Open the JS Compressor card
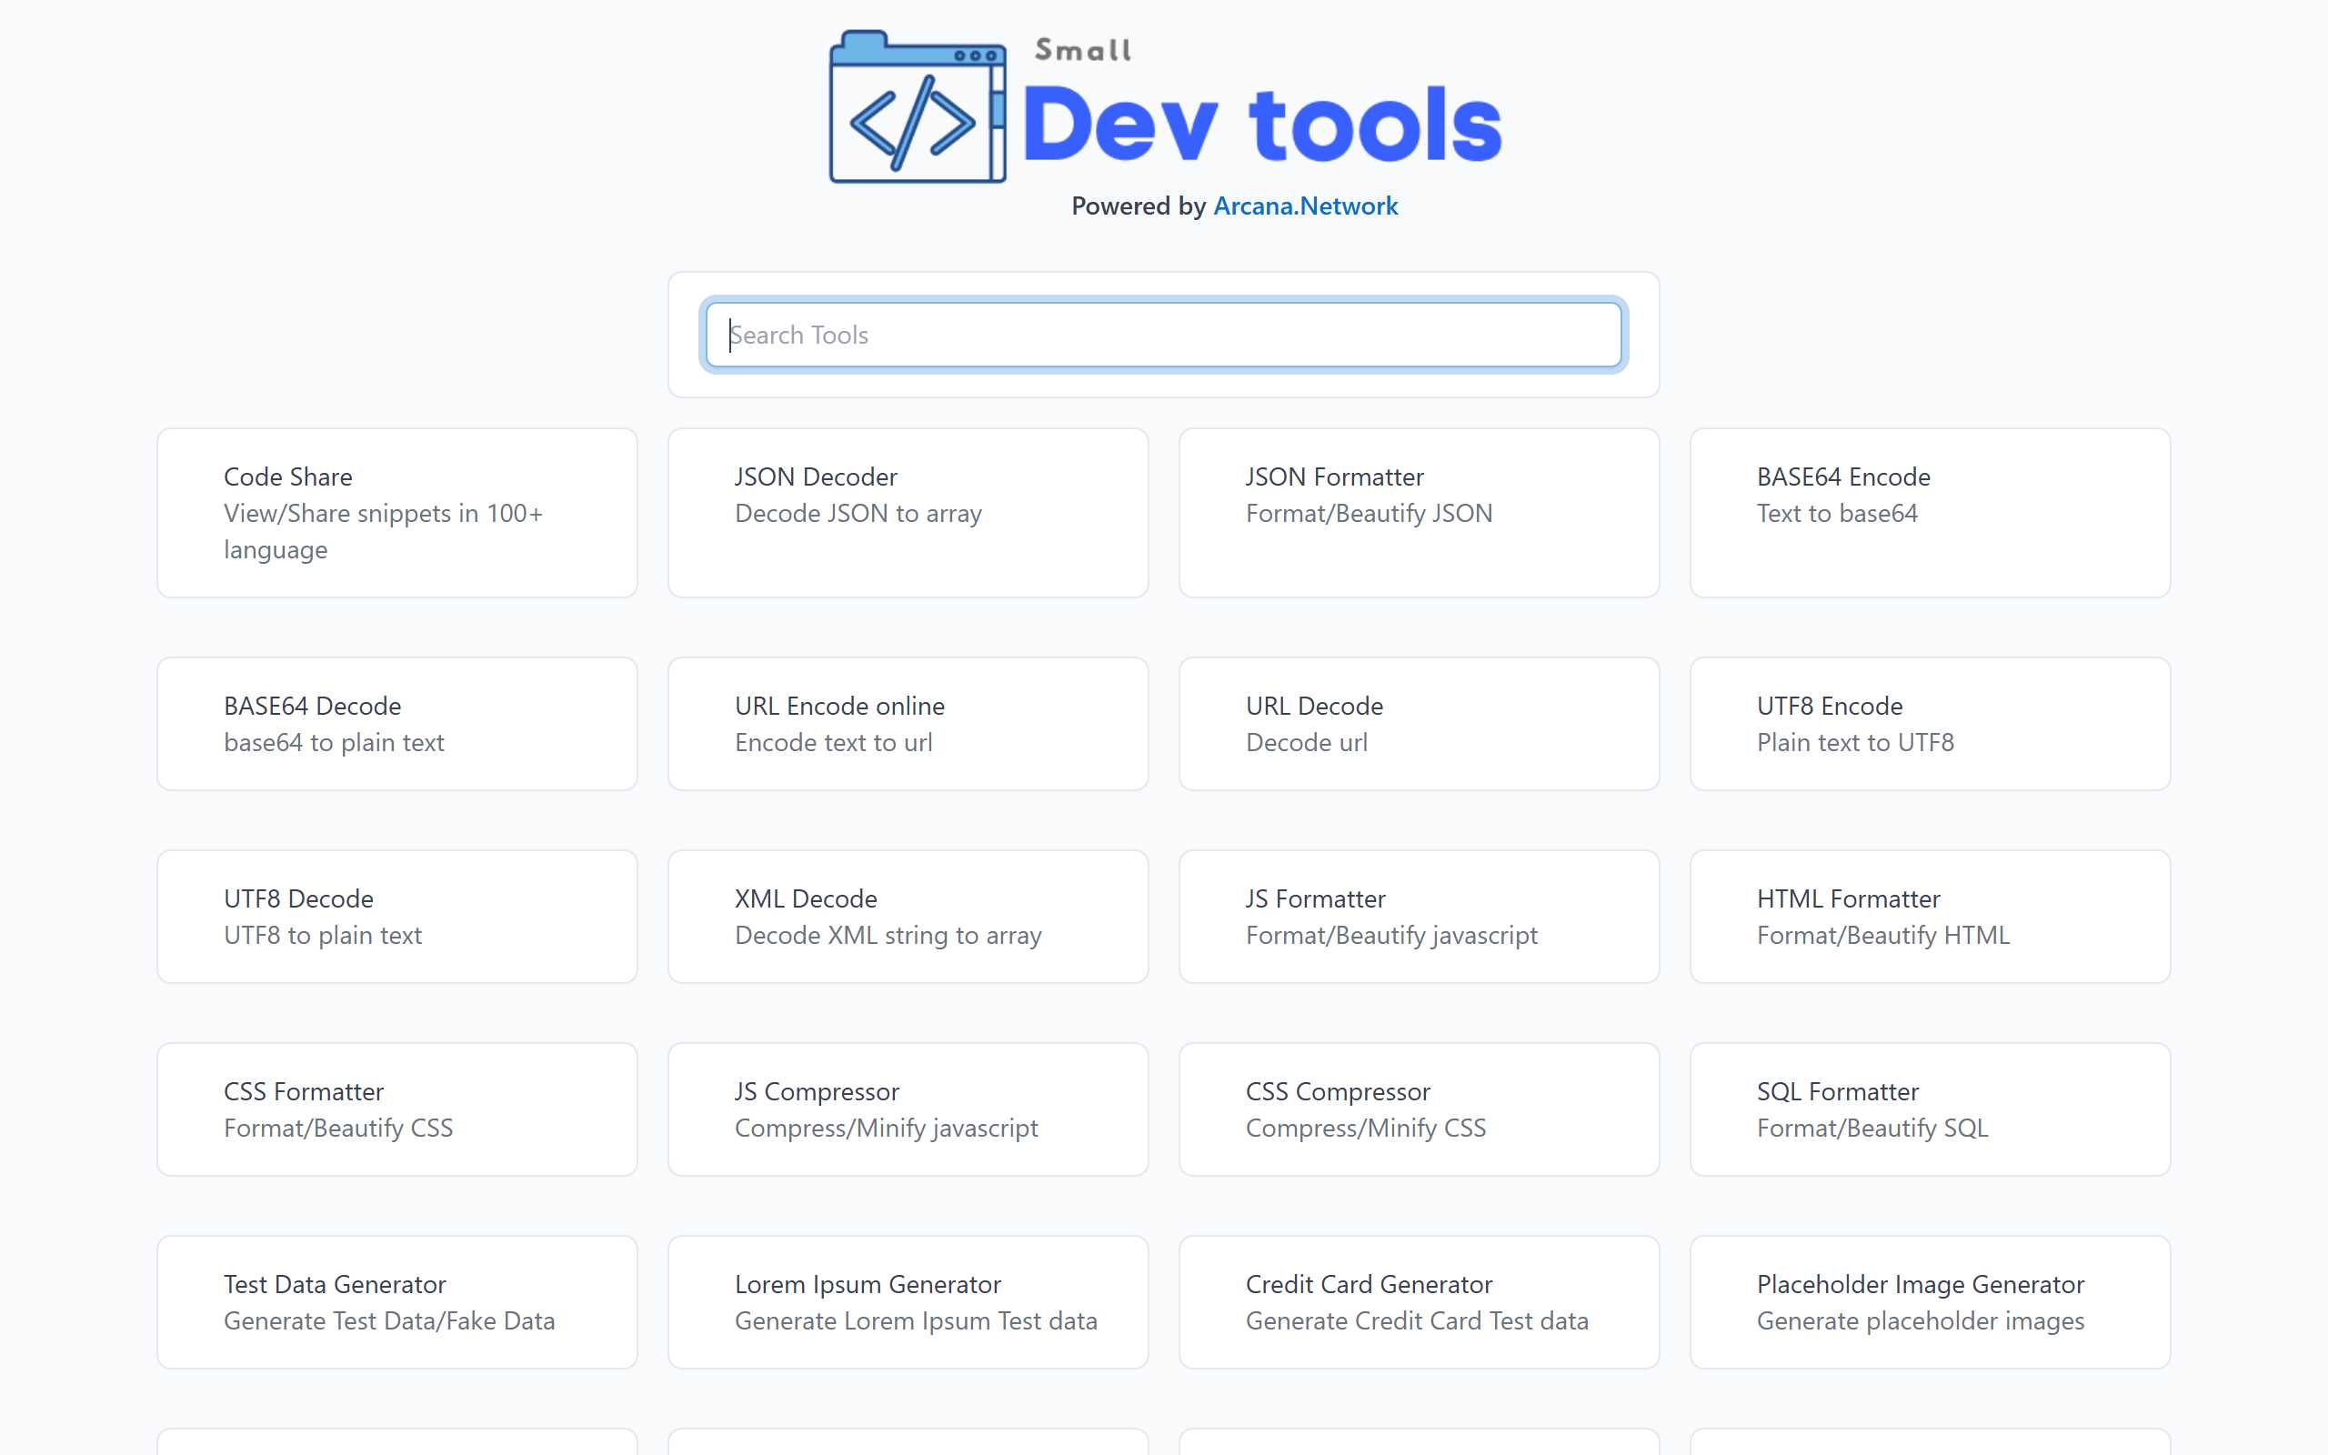 click(x=908, y=1109)
